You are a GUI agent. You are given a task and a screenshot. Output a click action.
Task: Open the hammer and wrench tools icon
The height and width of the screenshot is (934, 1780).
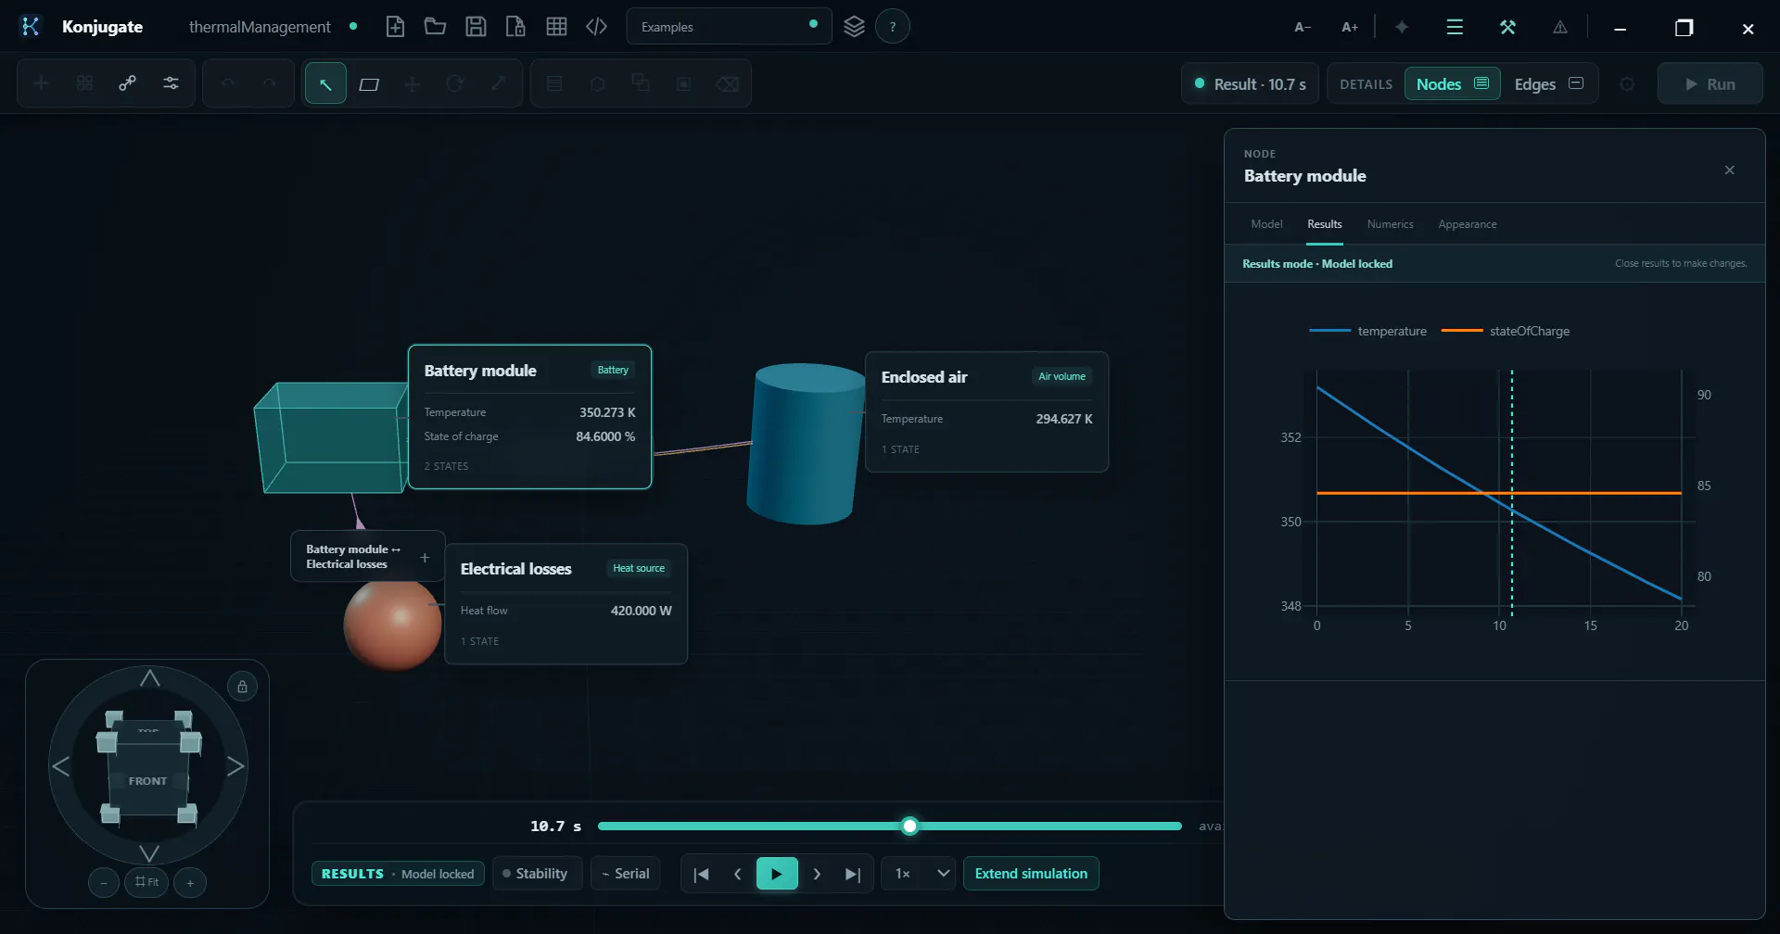coord(1507,28)
